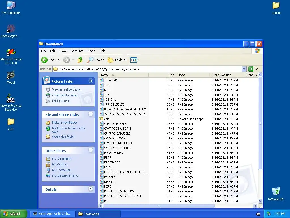Select the DataWagon desktop shortcut
Viewport: 290px width, 218px height.
(11, 31)
